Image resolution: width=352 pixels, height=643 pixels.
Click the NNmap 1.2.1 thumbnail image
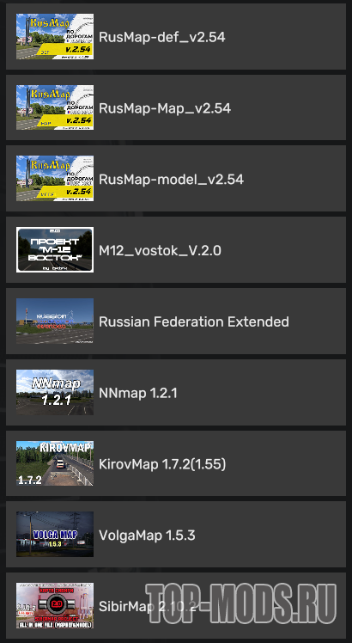(55, 393)
